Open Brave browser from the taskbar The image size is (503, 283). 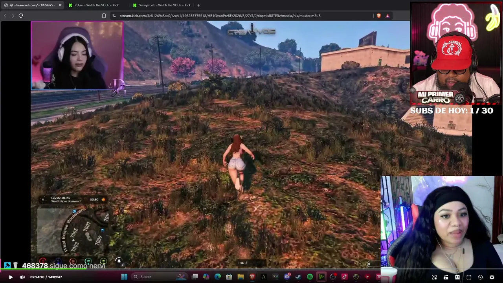click(x=252, y=277)
